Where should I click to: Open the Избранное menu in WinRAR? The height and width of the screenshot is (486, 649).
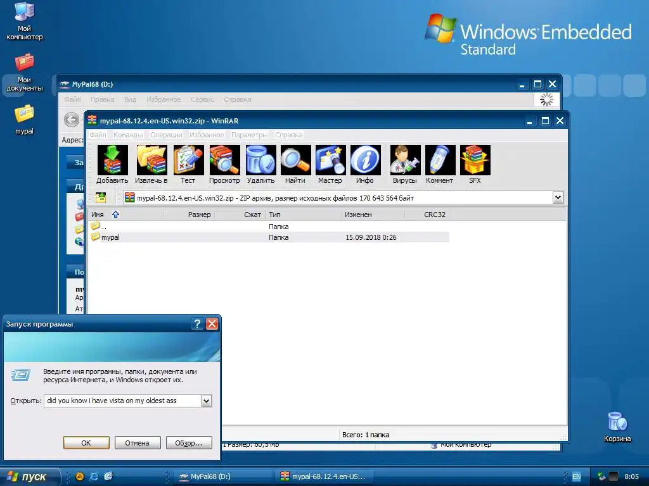tap(207, 135)
